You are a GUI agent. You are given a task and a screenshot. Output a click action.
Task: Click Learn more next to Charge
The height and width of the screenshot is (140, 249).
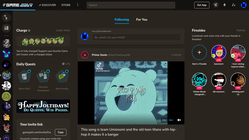[x=63, y=30]
